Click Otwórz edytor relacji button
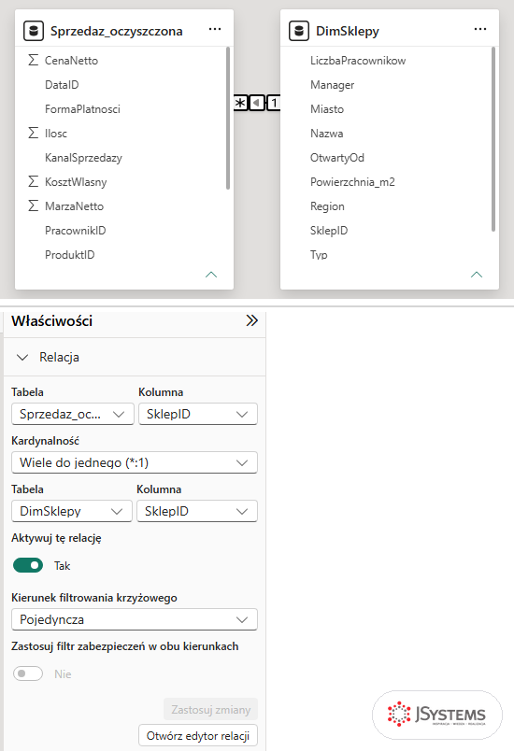The width and height of the screenshot is (514, 751). coord(198,736)
